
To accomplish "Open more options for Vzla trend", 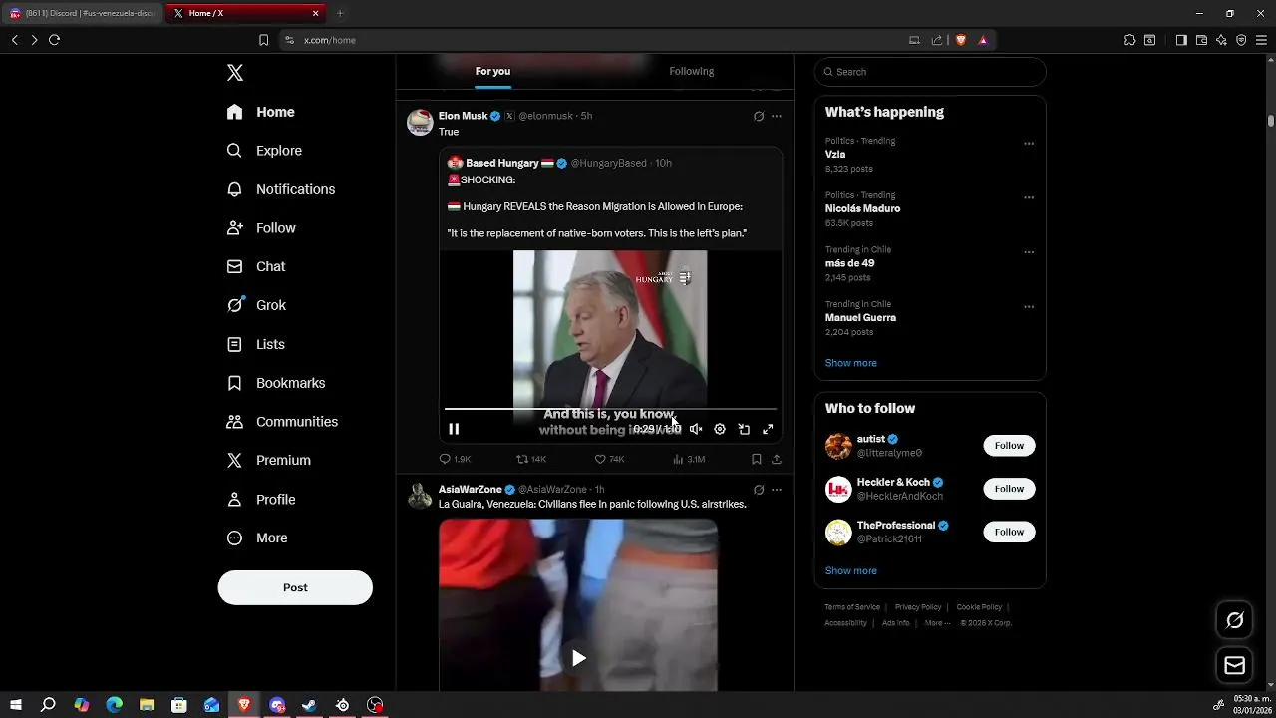I will [1029, 144].
